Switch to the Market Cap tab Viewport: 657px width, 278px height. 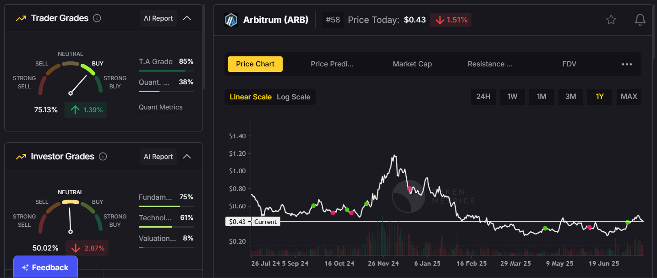(412, 64)
